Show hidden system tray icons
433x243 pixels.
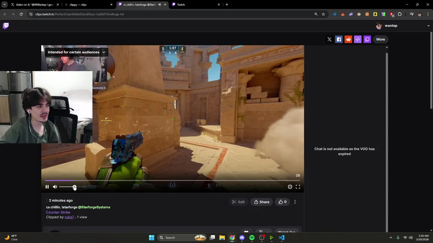(x=391, y=238)
